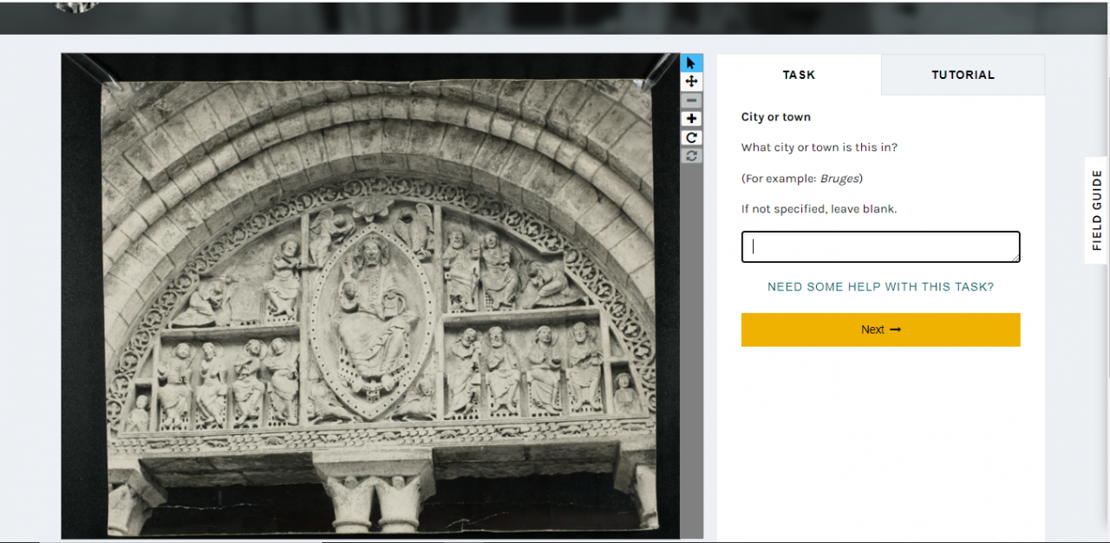Zoom out of the photo with minus icon
Viewport: 1110px width, 543px height.
691,101
